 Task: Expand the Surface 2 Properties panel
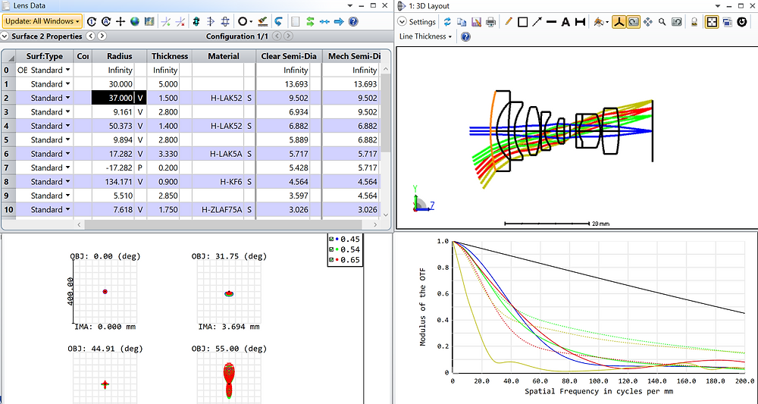tap(5, 36)
